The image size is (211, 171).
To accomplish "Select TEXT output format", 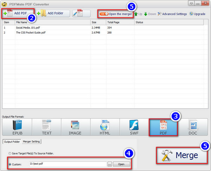I will pyautogui.click(x=46, y=127).
